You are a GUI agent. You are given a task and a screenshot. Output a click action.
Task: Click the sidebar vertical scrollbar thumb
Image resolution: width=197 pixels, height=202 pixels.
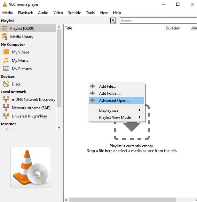59,68
